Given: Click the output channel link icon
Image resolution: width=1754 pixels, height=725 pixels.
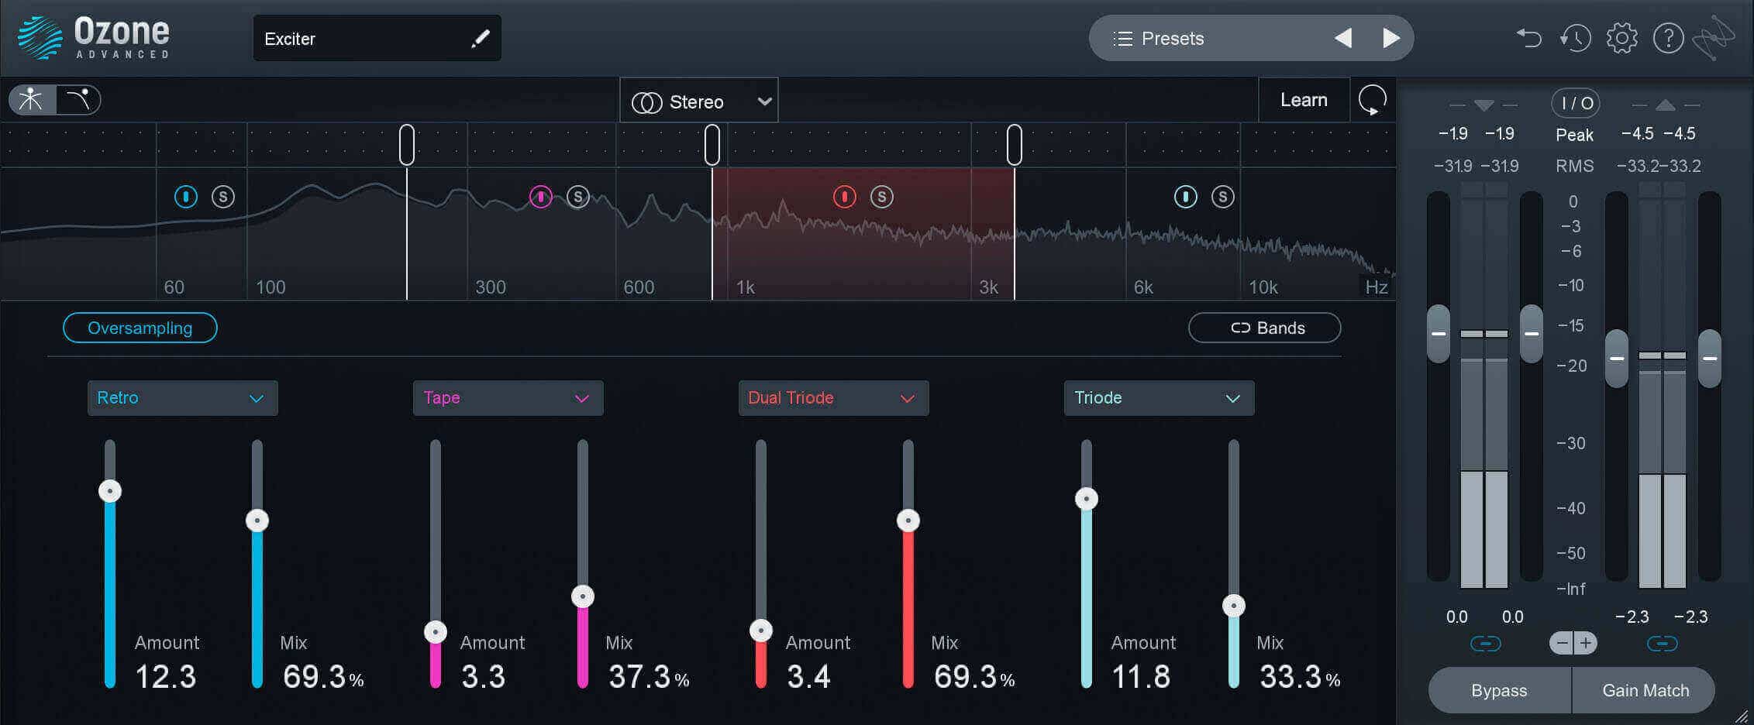Looking at the screenshot, I should [1662, 644].
